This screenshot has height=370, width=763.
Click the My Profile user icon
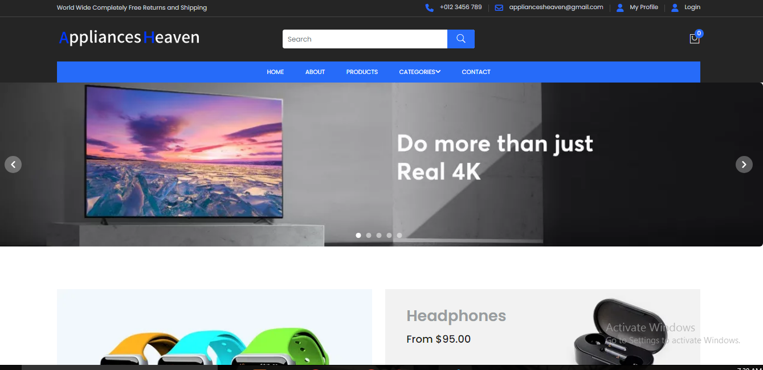coord(620,7)
